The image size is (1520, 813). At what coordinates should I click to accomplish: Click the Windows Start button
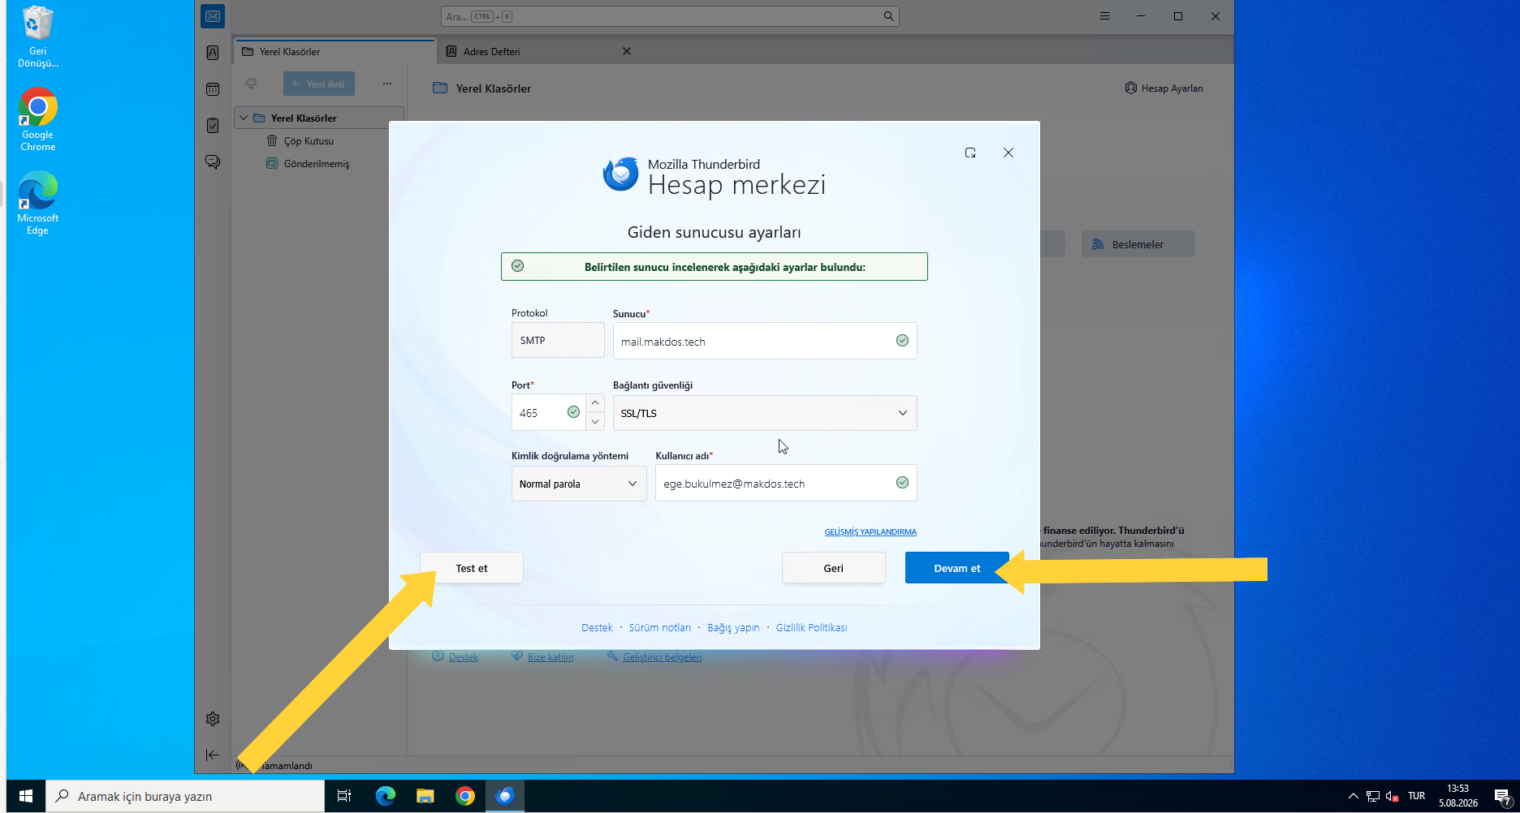pyautogui.click(x=26, y=796)
